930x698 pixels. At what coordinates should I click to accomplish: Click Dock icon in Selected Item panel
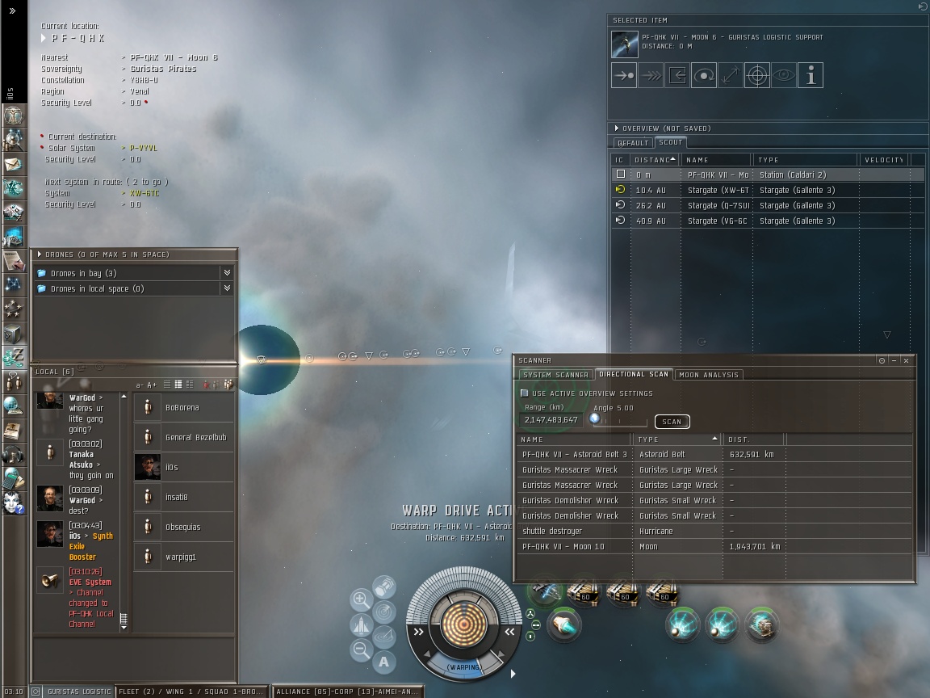point(677,75)
